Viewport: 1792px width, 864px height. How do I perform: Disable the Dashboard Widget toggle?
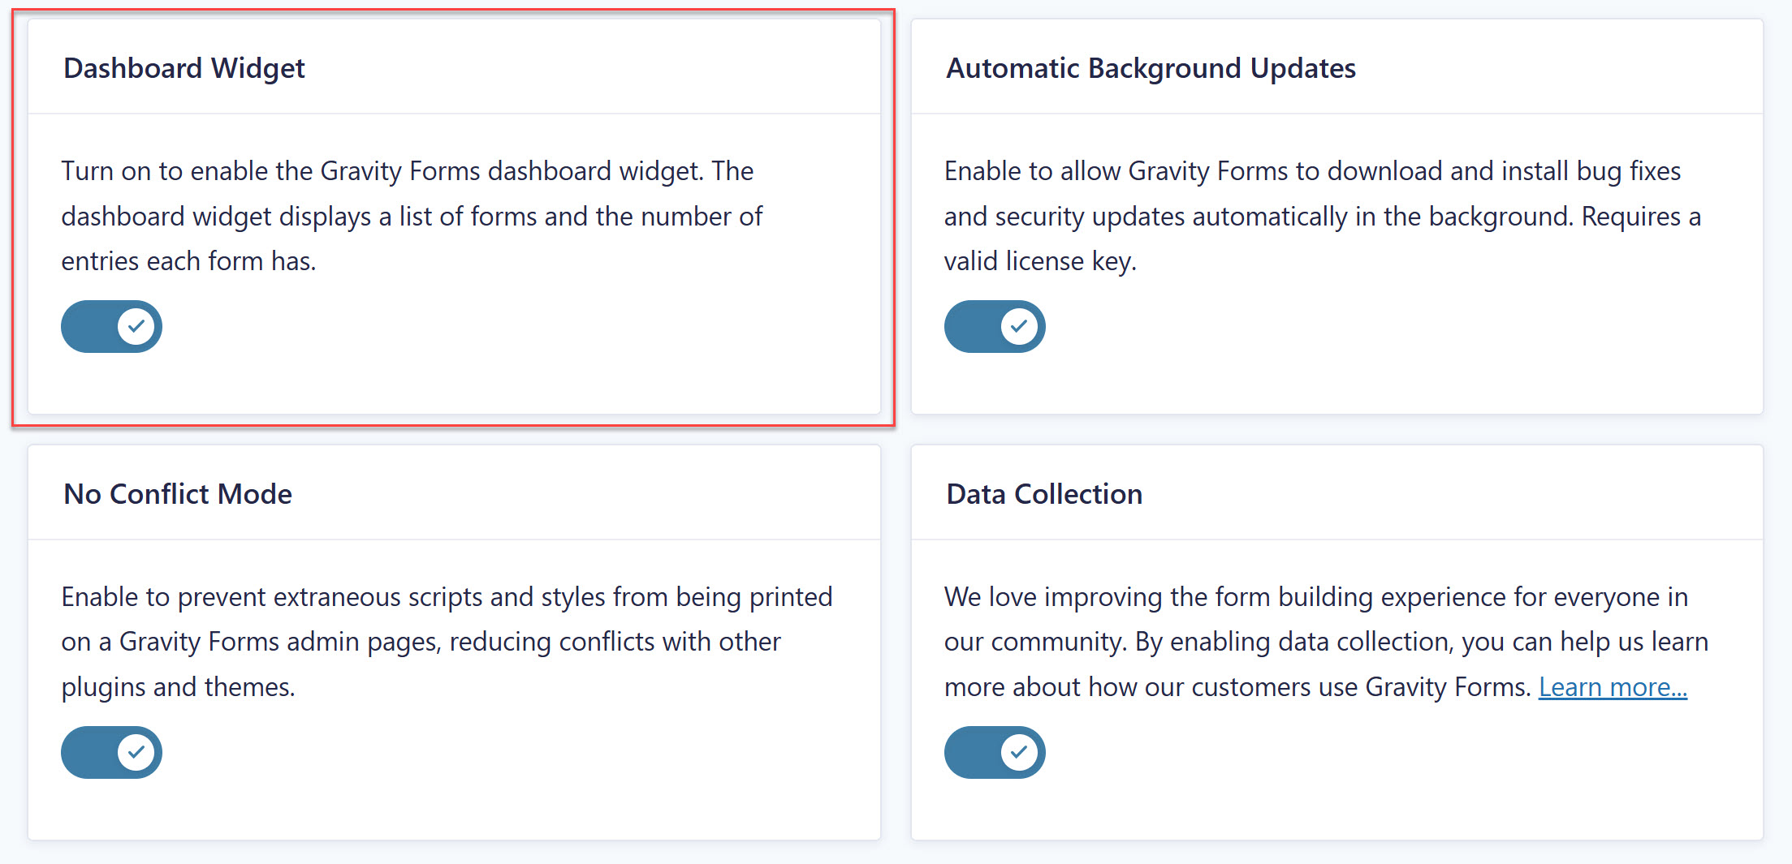coord(111,327)
